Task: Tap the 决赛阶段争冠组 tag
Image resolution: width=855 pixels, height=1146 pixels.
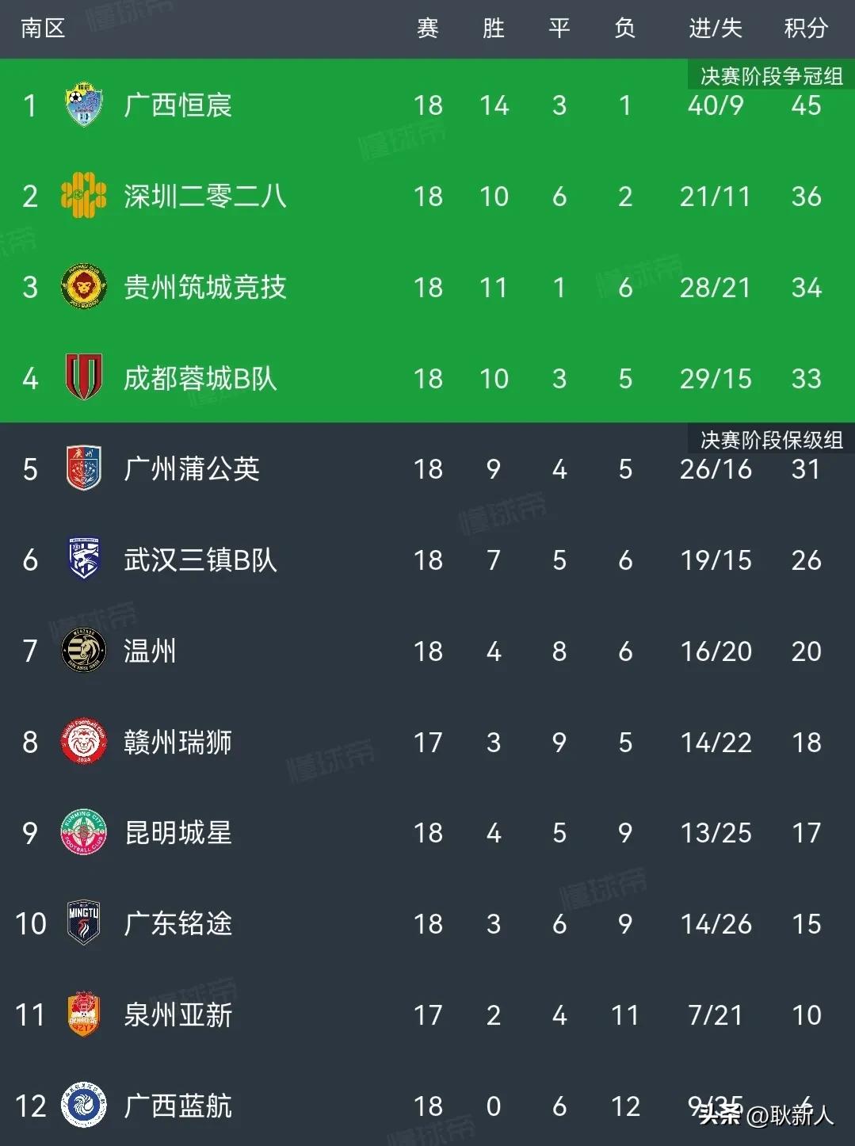Action: 771,76
